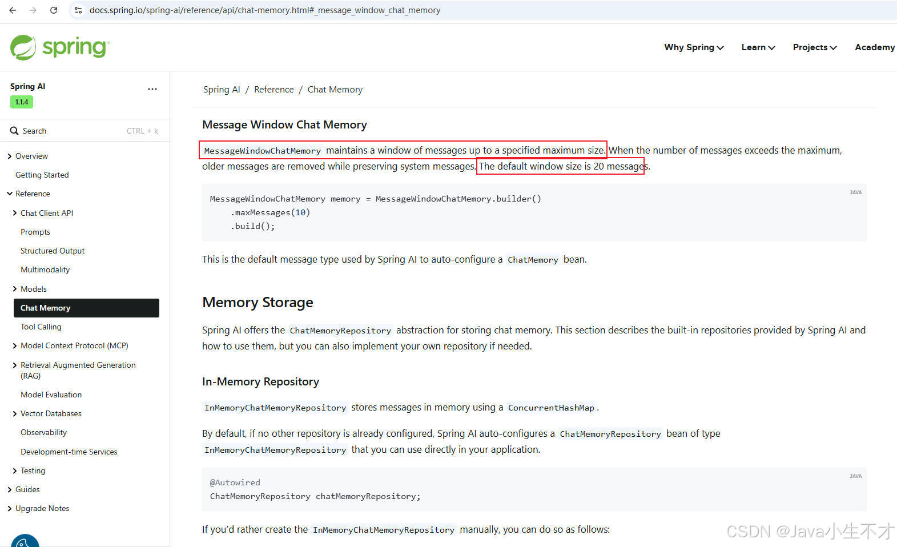Open the Spring AI three-dots menu
Viewport: 897px width, 547px height.
[152, 89]
